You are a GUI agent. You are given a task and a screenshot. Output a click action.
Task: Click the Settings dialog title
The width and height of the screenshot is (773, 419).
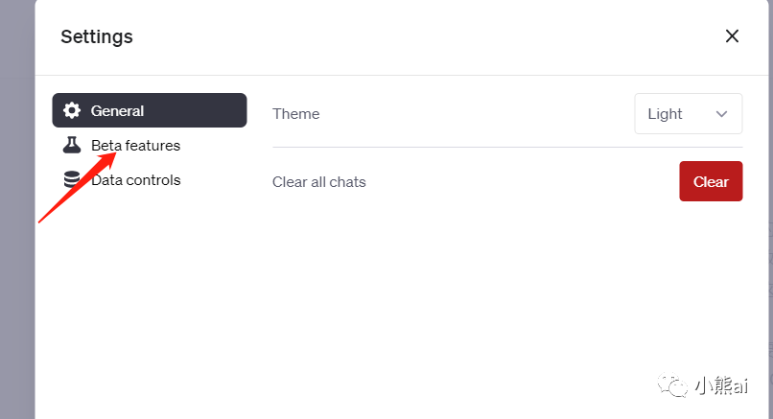pyautogui.click(x=97, y=37)
